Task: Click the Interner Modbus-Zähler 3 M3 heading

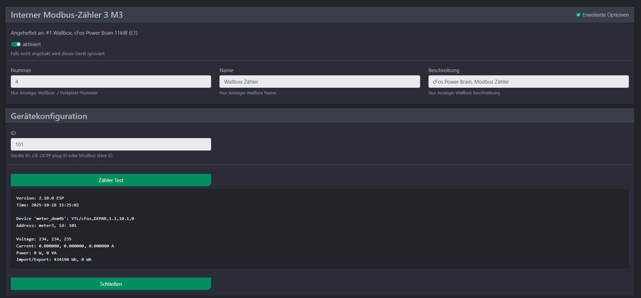Action: (67, 15)
